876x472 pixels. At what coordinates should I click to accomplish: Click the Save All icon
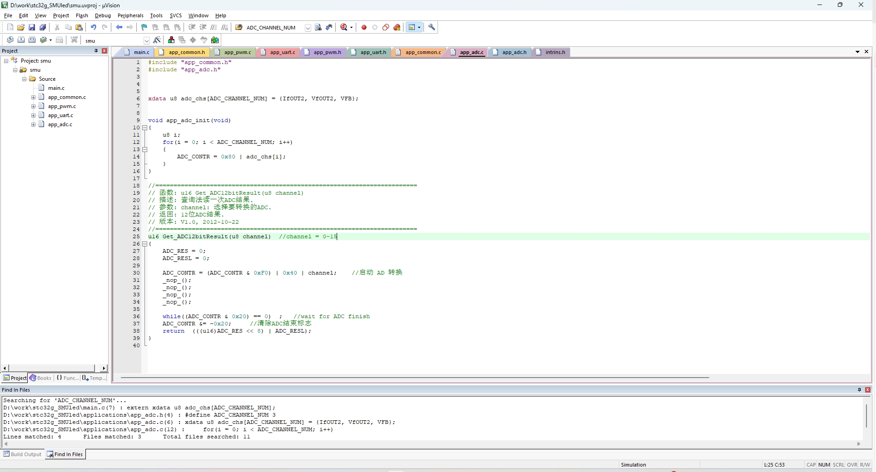[43, 27]
